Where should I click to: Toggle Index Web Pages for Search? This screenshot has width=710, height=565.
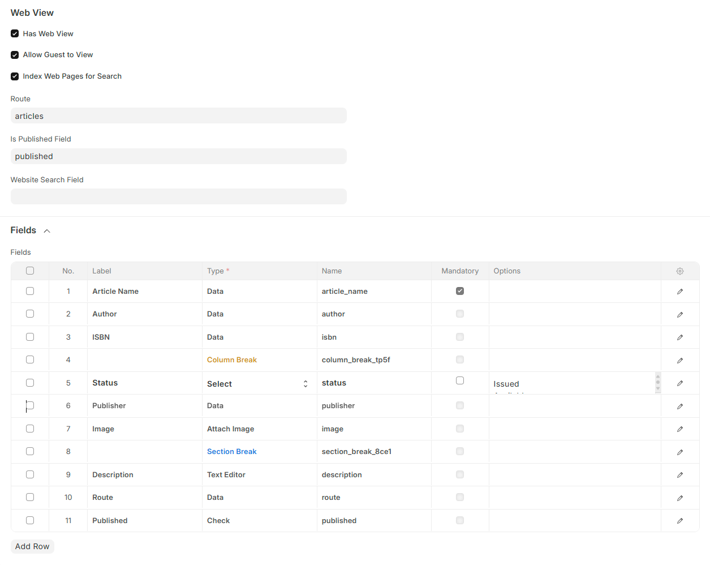pyautogui.click(x=14, y=76)
